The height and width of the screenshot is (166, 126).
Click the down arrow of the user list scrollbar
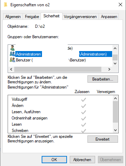coord(115,64)
